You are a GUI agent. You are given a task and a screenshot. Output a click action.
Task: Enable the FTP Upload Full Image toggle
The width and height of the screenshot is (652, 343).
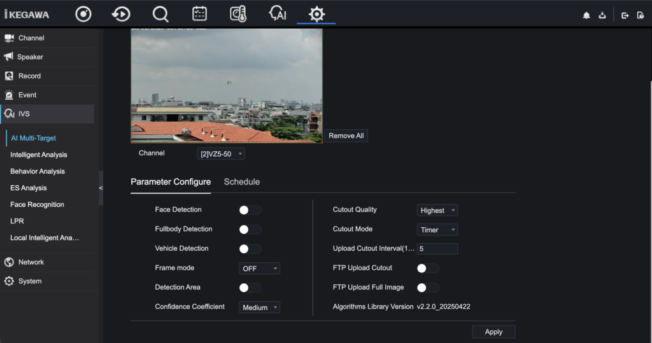point(428,287)
